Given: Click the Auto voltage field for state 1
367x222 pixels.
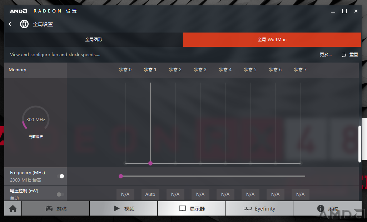Looking at the screenshot, I should pos(150,194).
